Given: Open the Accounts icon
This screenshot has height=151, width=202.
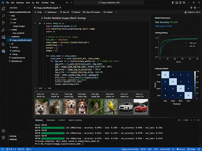Looking at the screenshot, I should (3, 131).
